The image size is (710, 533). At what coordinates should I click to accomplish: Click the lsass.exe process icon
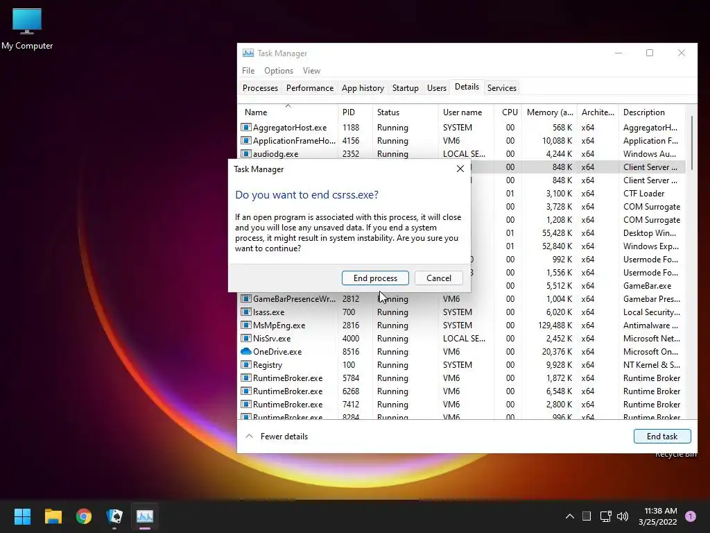(246, 312)
